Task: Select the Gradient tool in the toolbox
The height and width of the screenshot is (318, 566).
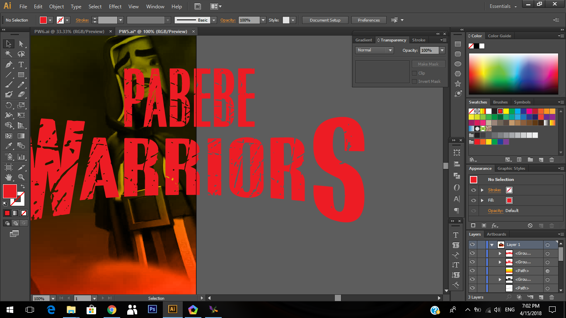Action: click(21, 136)
